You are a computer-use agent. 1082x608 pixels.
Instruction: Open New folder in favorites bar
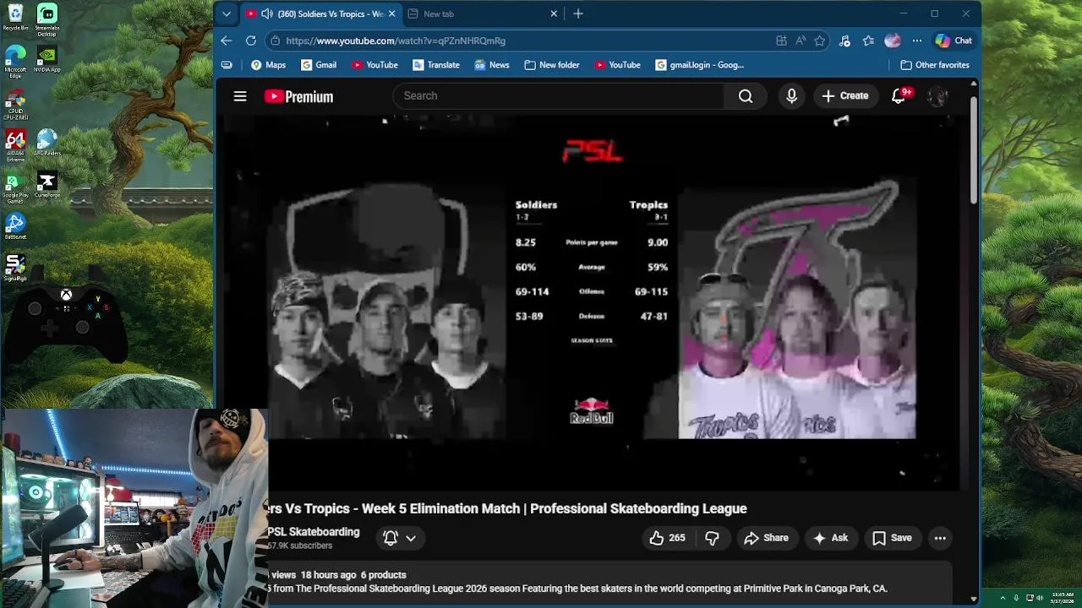(551, 65)
